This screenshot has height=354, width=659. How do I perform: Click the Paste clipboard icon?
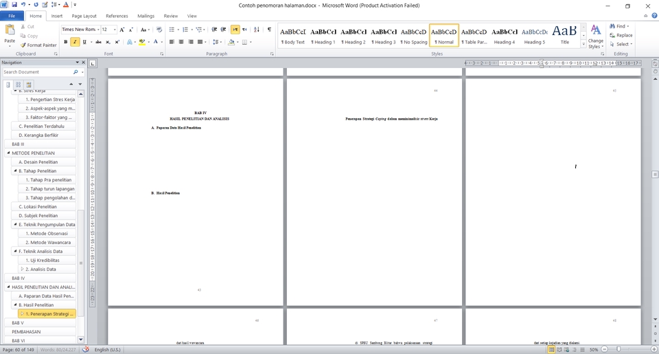click(x=9, y=30)
